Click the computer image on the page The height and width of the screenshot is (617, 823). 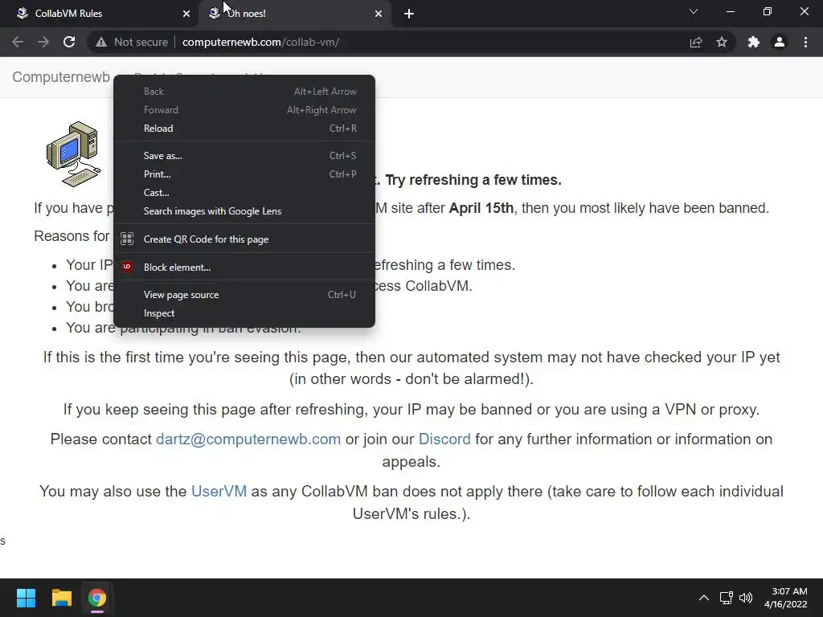73,153
